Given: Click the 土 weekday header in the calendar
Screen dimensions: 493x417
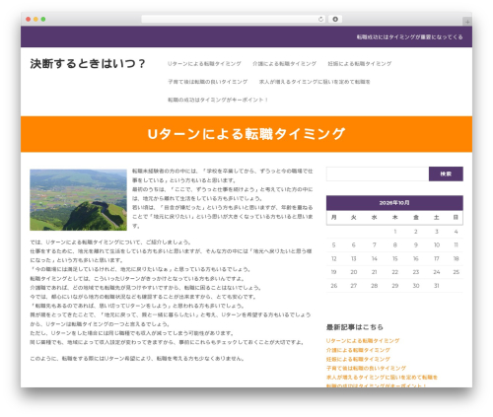Looking at the screenshot, I should coord(437,218).
